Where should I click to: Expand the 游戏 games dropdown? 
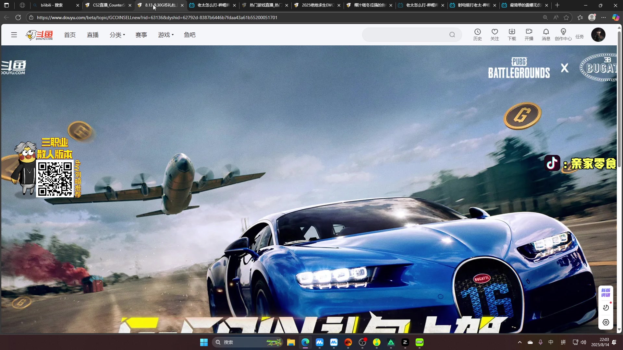[x=166, y=35]
